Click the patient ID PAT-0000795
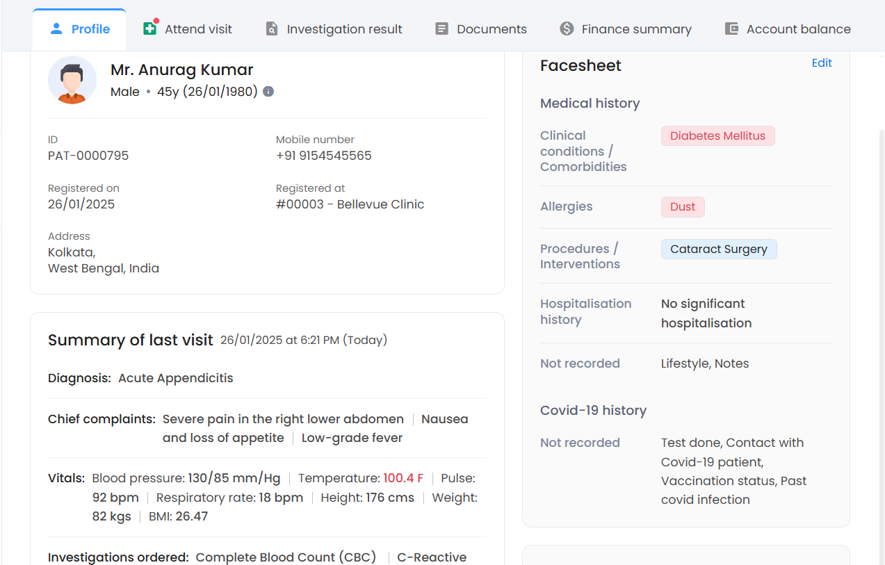 click(88, 156)
